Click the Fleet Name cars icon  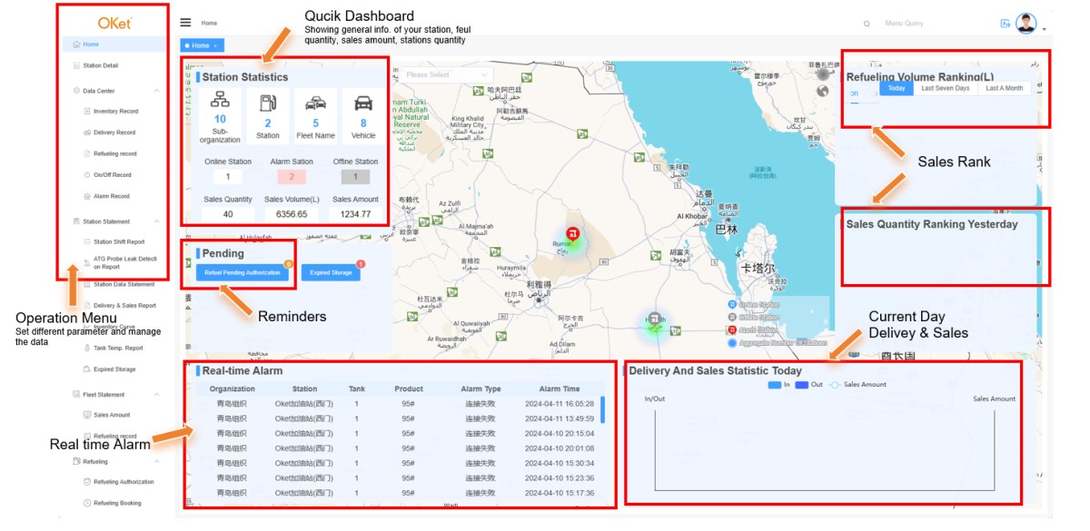316,103
